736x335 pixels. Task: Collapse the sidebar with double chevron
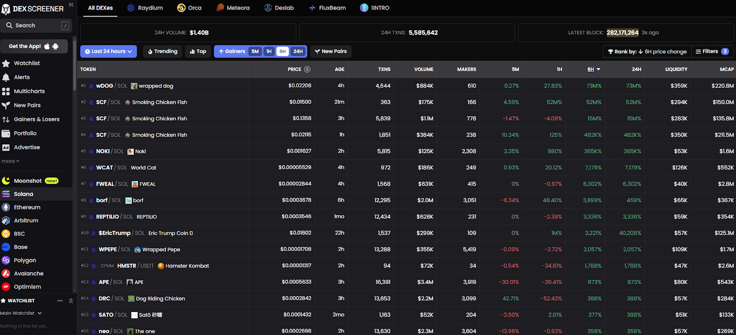[x=71, y=5]
